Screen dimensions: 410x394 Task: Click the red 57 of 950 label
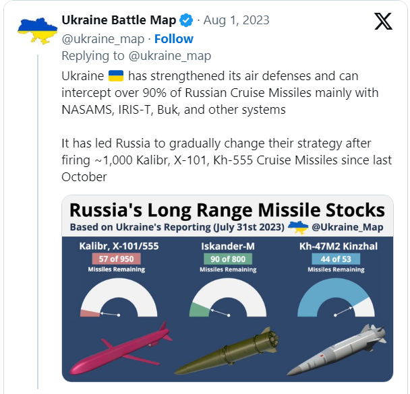117,259
